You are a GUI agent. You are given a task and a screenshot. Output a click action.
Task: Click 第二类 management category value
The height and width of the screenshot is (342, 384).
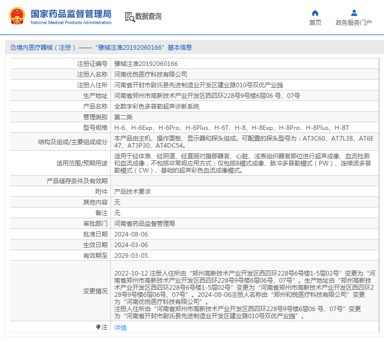click(x=123, y=117)
